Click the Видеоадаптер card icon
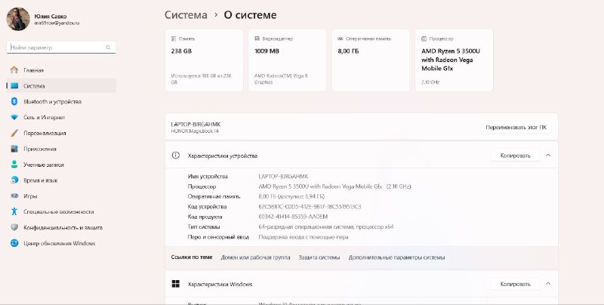 257,39
